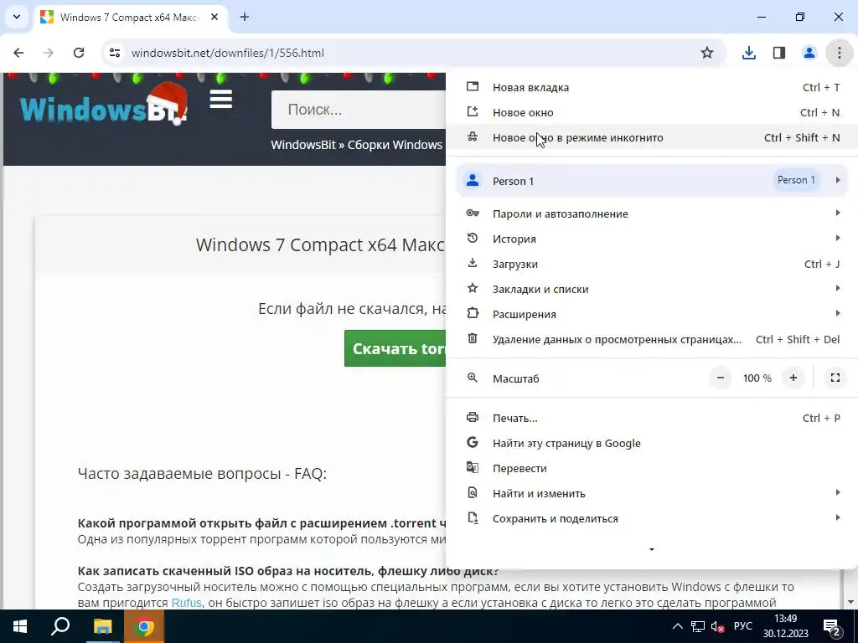858x643 pixels.
Task: Open the Windows Start menu
Action: (20, 626)
